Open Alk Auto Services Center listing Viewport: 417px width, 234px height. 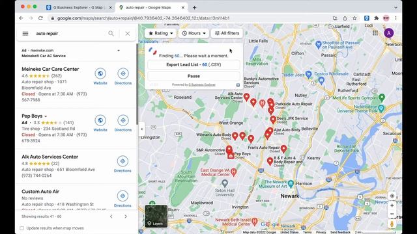pos(50,157)
